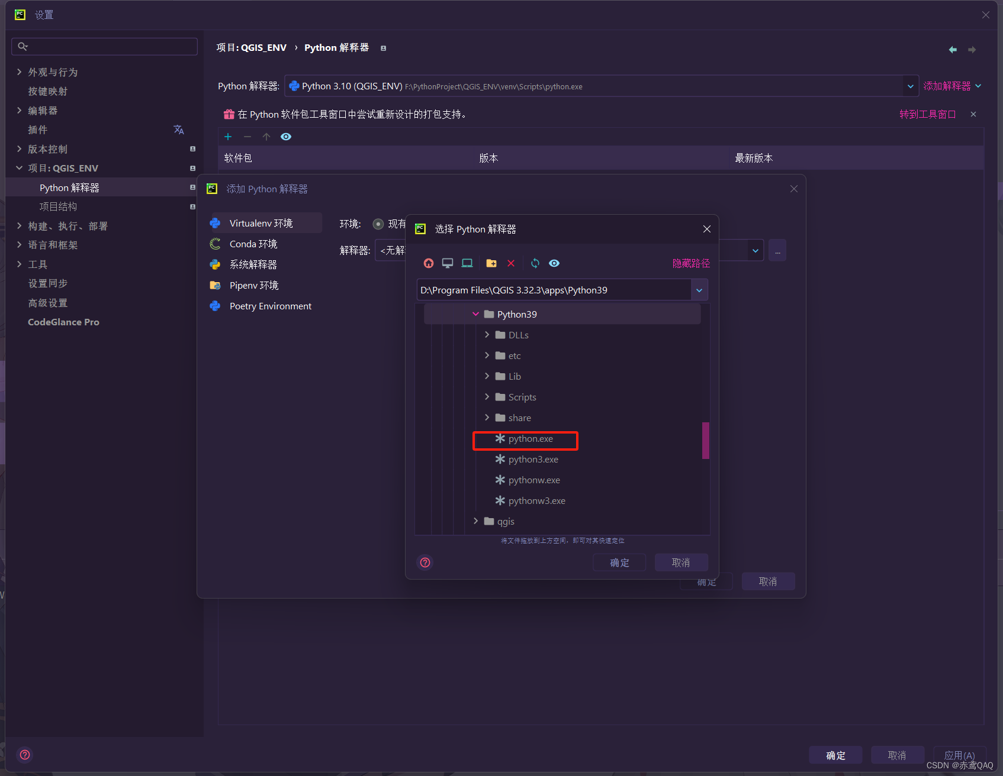
Task: Click 软件包 column header
Action: [238, 158]
